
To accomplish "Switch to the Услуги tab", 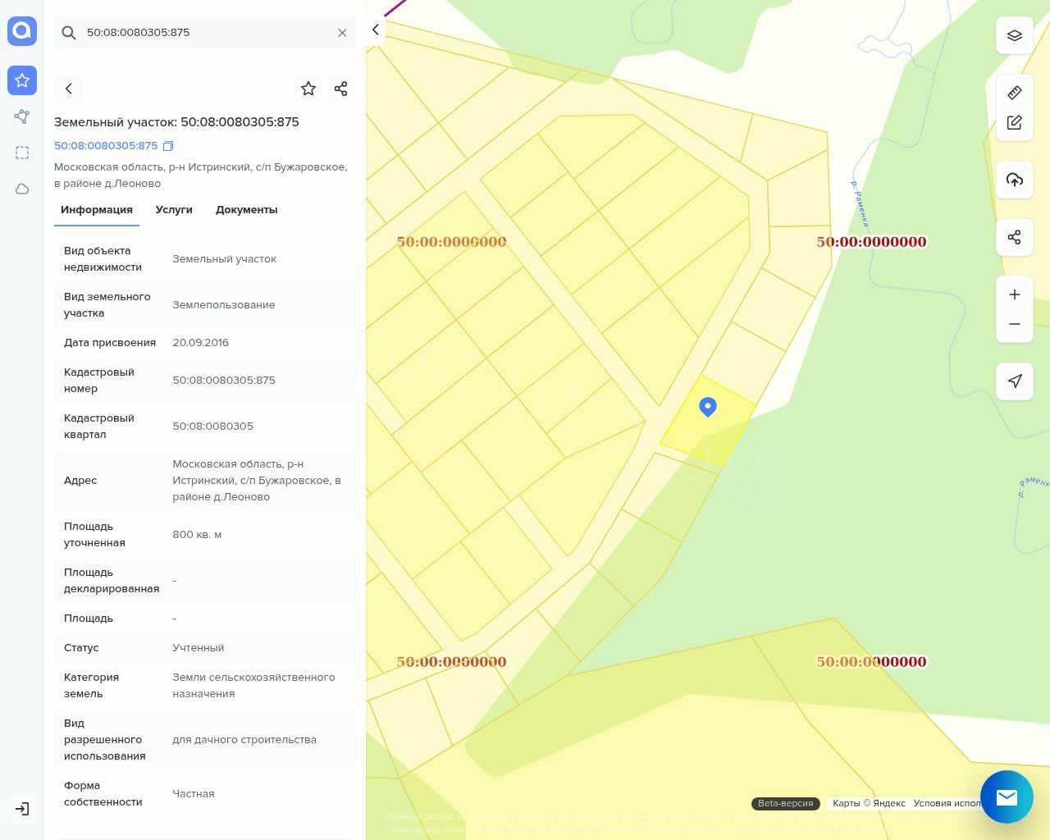I will [x=174, y=210].
